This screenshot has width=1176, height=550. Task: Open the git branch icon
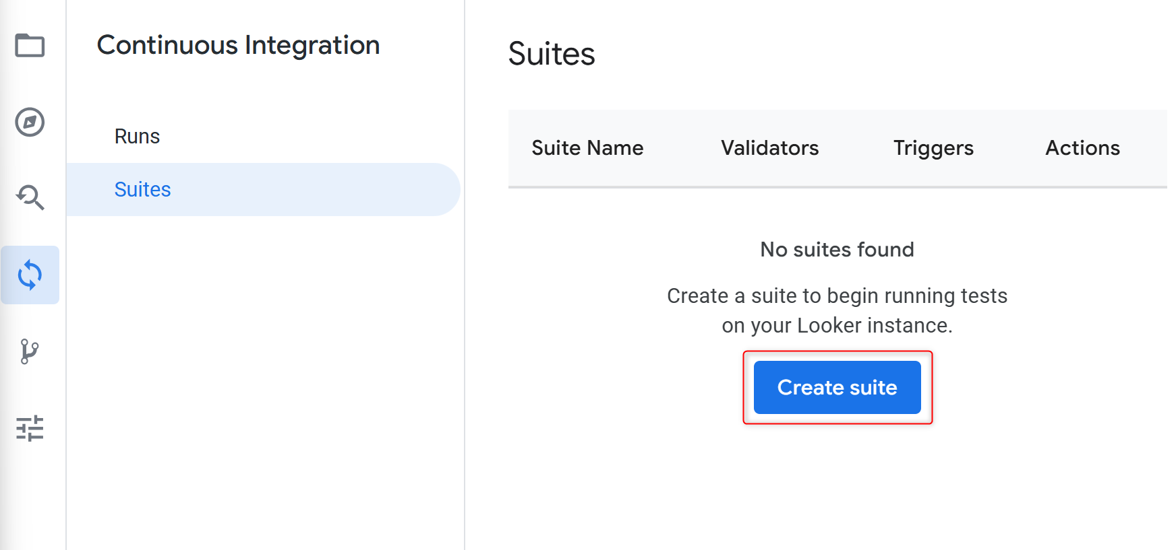point(30,351)
